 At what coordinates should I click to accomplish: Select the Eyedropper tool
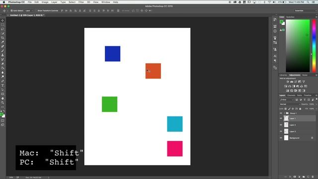2,42
